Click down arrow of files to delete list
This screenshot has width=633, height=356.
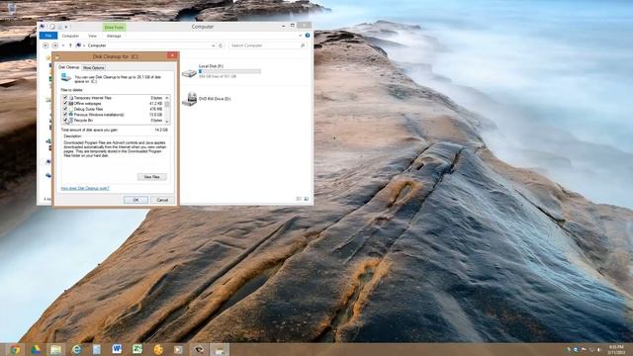[167, 122]
